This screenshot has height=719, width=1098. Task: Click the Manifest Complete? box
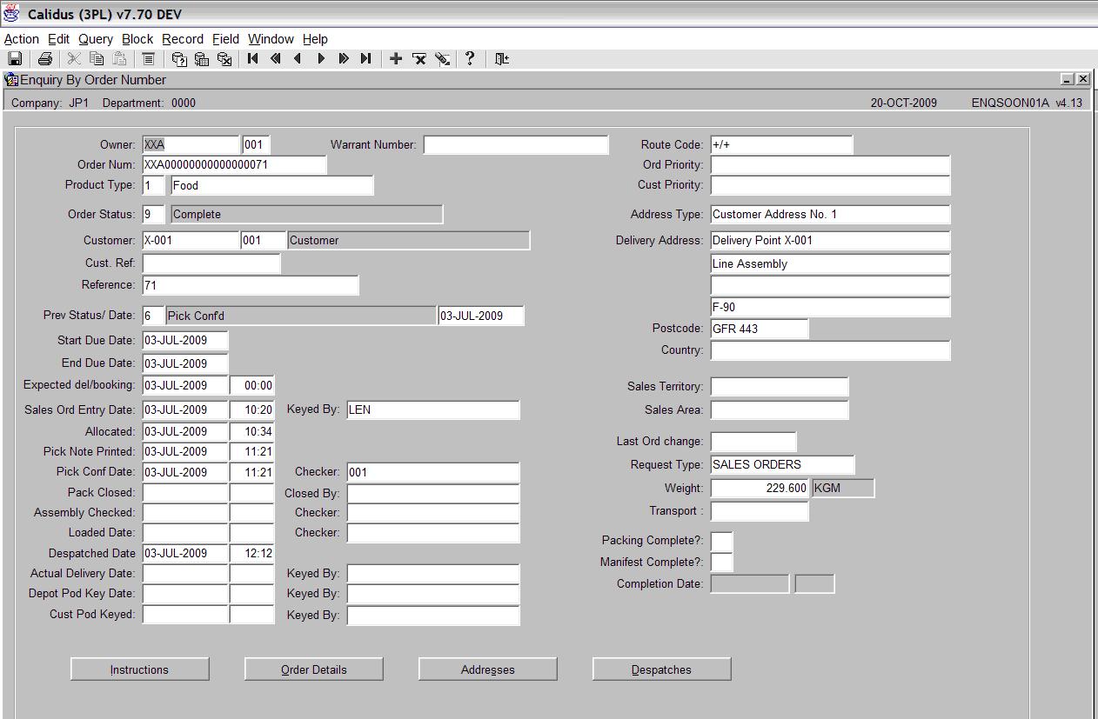pyautogui.click(x=721, y=563)
